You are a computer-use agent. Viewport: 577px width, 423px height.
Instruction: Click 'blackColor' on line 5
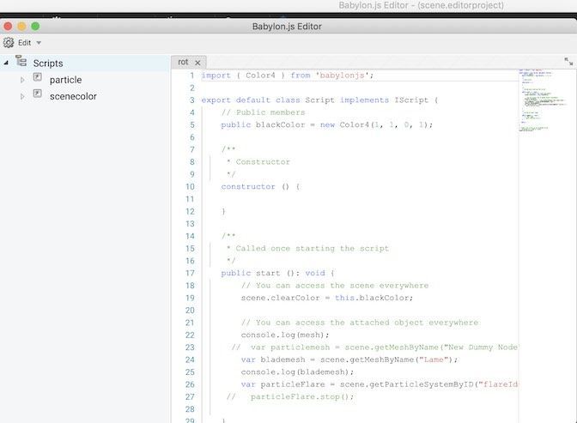click(281, 125)
